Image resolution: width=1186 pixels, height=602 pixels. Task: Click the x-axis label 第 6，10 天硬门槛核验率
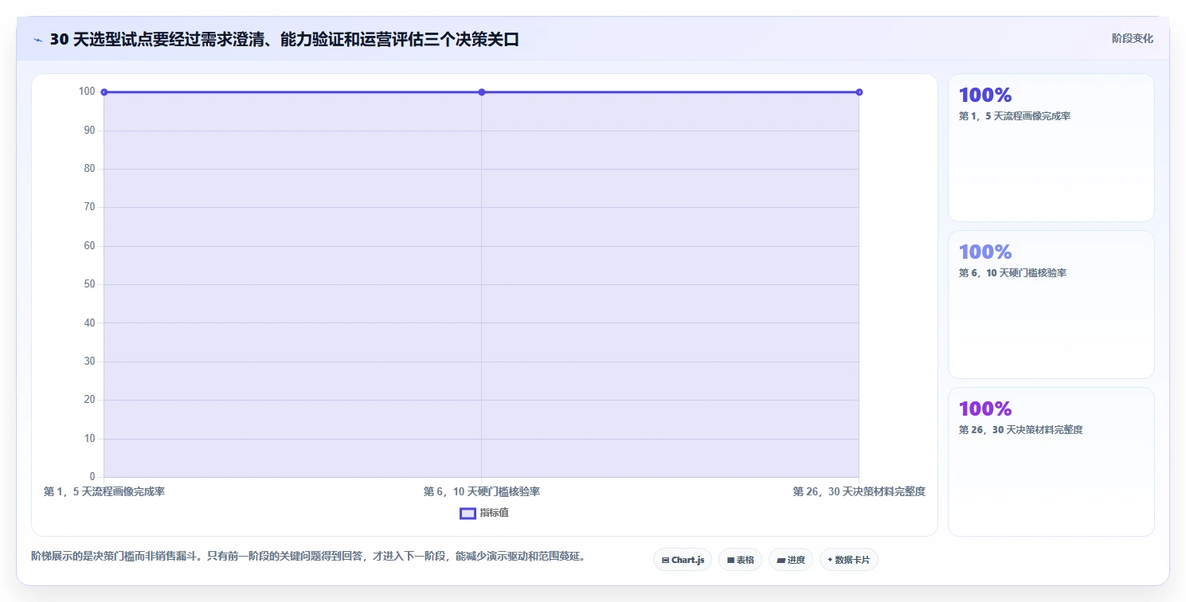point(482,492)
